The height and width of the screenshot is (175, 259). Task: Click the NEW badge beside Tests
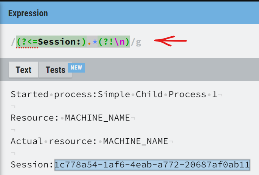click(x=77, y=68)
